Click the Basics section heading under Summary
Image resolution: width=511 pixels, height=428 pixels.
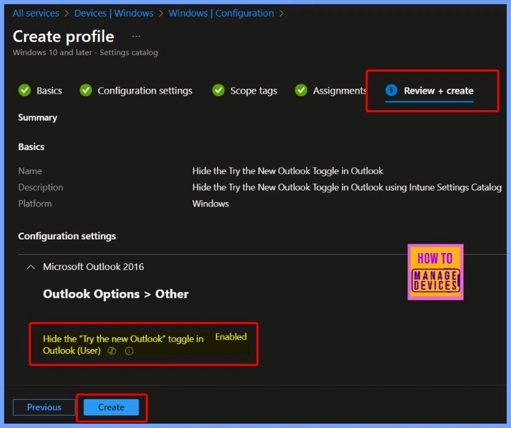[x=31, y=146]
